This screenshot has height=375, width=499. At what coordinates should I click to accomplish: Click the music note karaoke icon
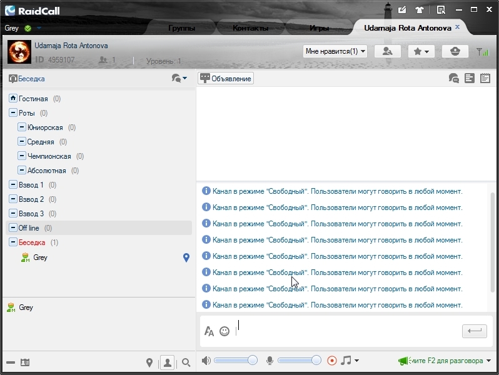(346, 360)
